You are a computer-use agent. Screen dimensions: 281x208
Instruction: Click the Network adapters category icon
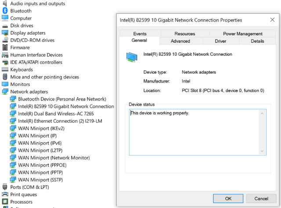tap(5, 91)
